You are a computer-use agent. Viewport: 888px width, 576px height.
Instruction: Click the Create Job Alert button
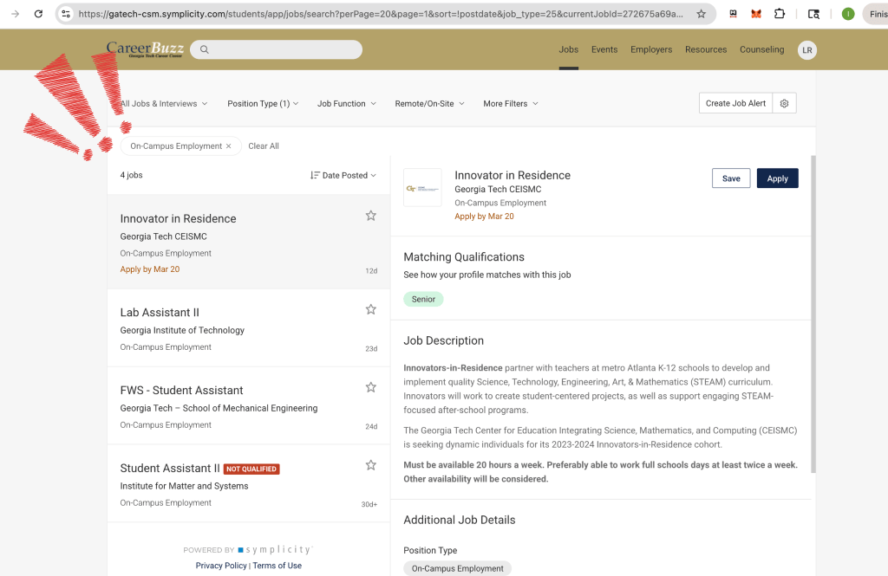coord(735,103)
